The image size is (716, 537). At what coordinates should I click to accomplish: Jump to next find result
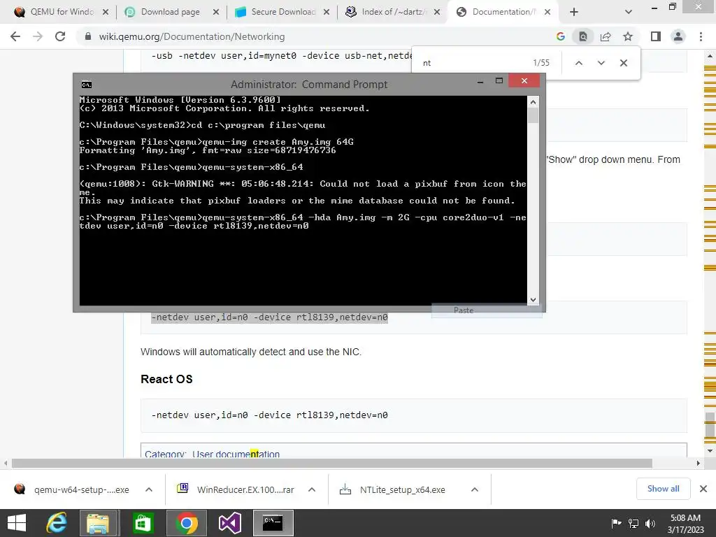(x=601, y=63)
